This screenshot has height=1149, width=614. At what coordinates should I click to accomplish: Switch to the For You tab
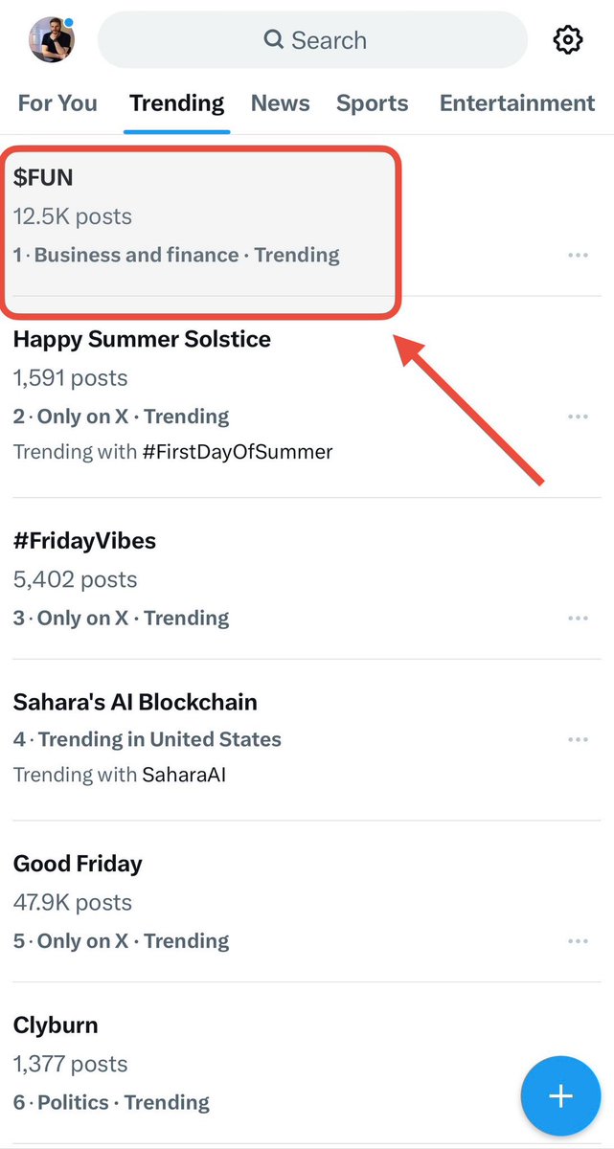57,103
